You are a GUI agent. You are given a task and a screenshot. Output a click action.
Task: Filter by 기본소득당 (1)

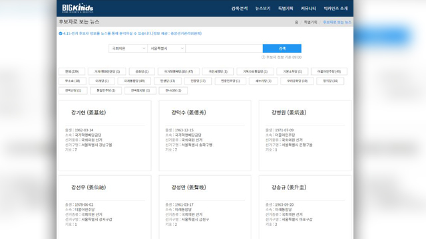tap(292, 72)
